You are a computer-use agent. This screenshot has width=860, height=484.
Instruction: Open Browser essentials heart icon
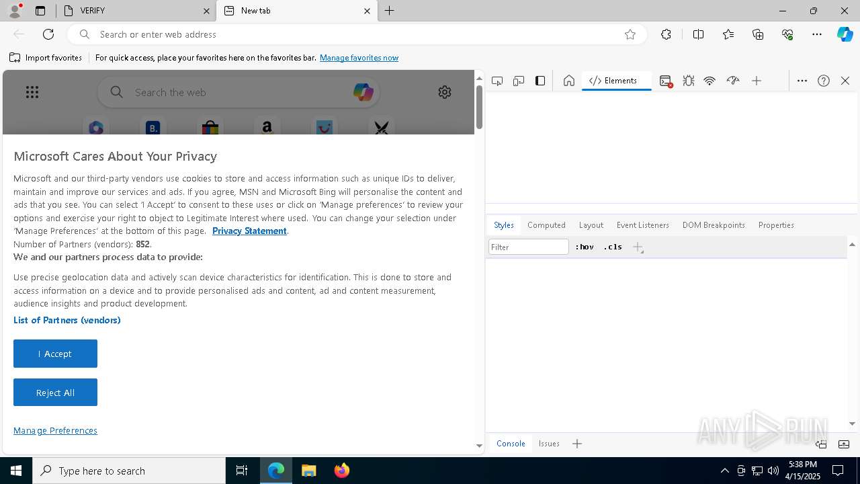(x=787, y=34)
